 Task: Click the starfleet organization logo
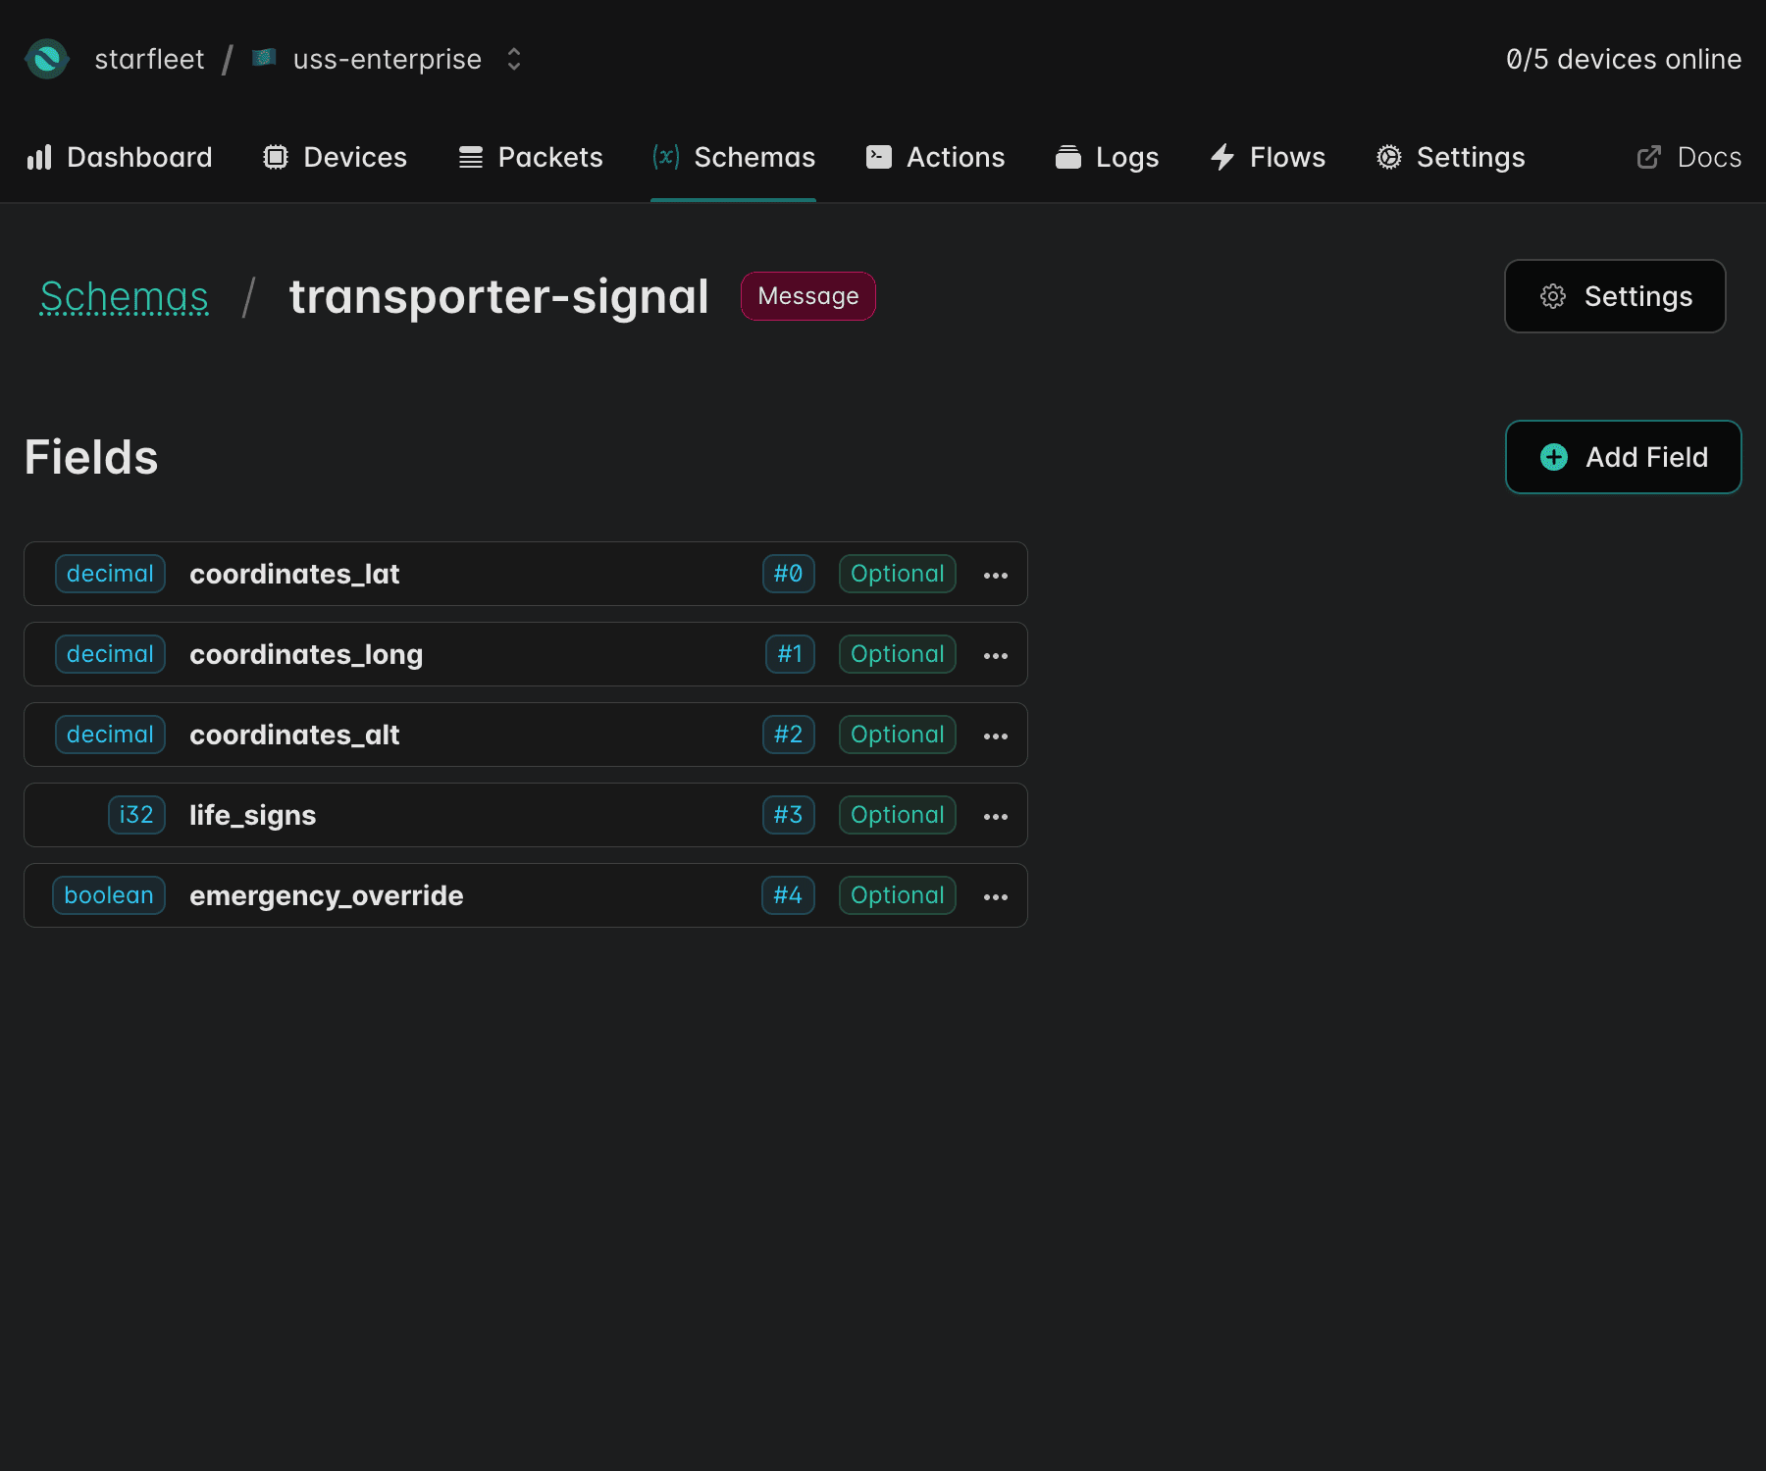point(47,59)
